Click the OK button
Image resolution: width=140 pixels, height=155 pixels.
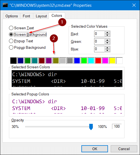click(95, 149)
